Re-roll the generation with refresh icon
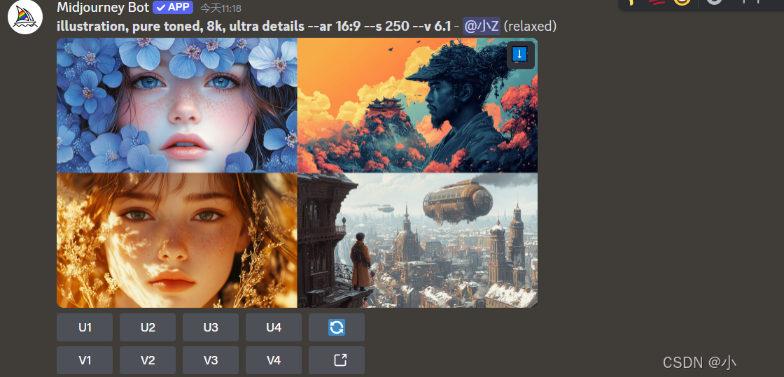The width and height of the screenshot is (784, 377). [x=337, y=327]
